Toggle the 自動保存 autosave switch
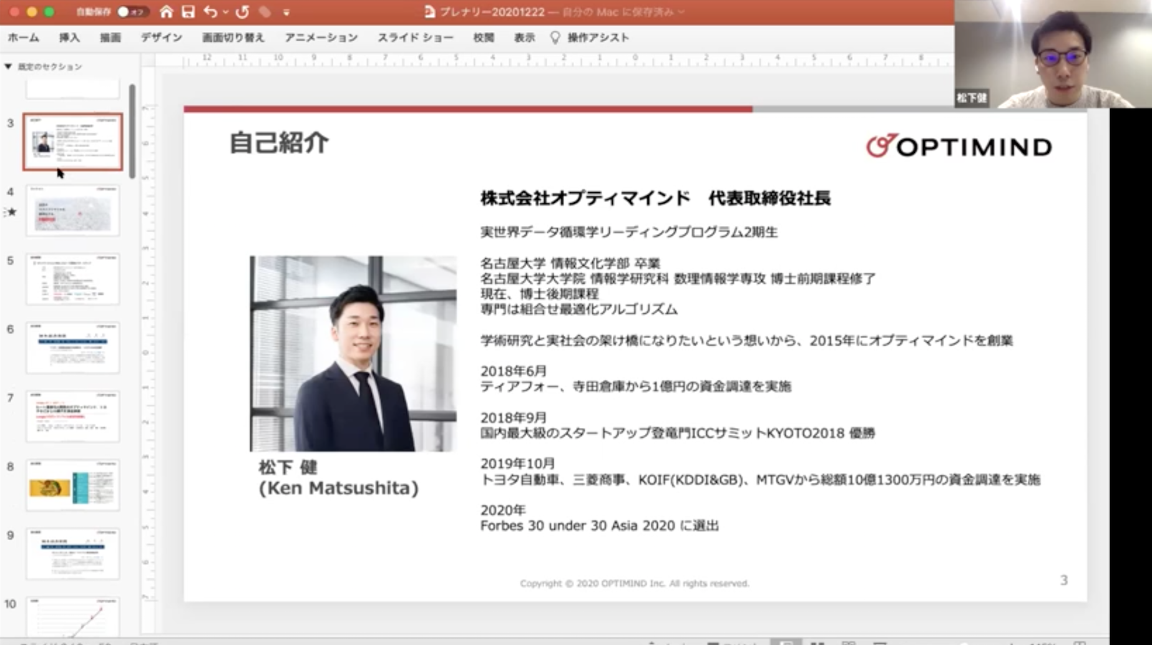Image resolution: width=1152 pixels, height=645 pixels. pyautogui.click(x=130, y=12)
